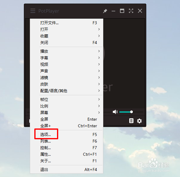Expand the 皮肤 submenu
The height and width of the screenshot is (177, 180).
tap(67, 84)
